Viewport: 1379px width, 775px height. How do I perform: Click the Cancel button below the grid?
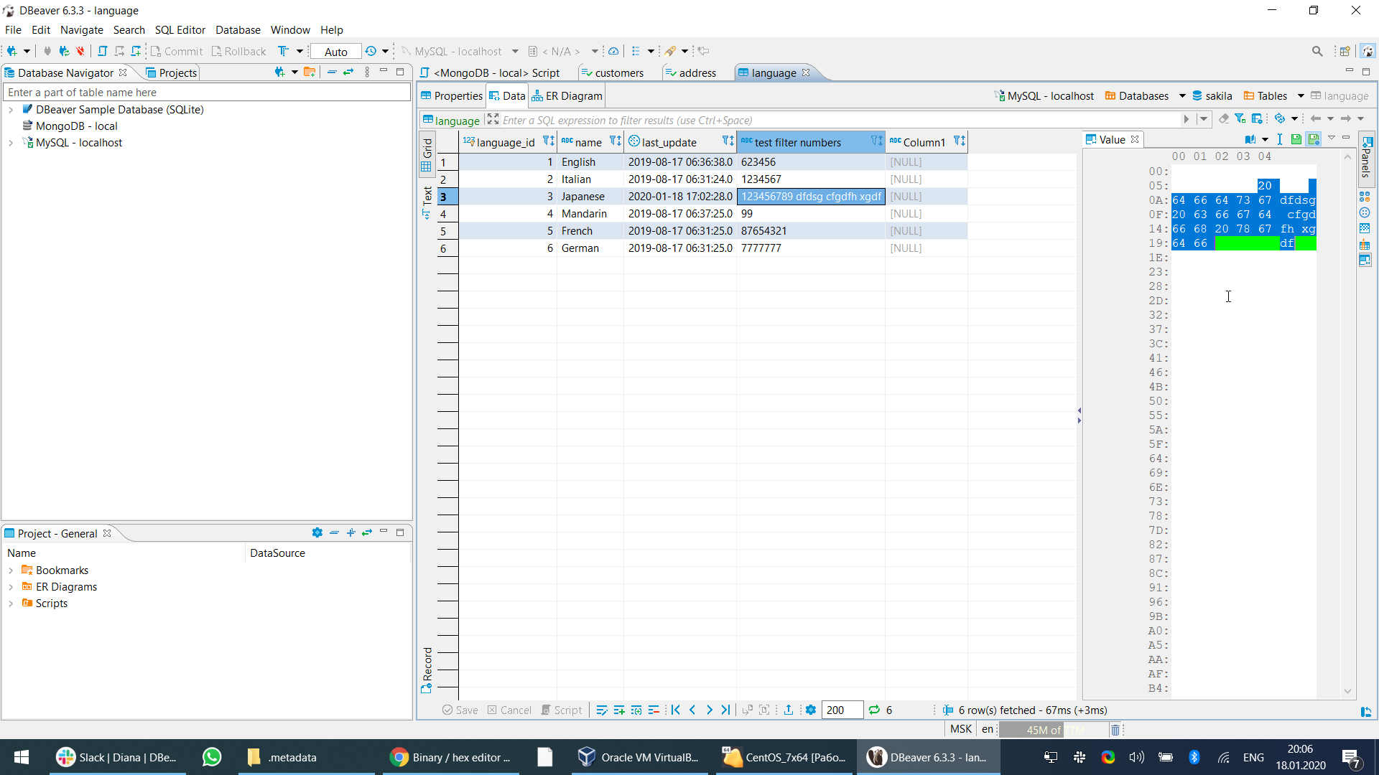(510, 710)
